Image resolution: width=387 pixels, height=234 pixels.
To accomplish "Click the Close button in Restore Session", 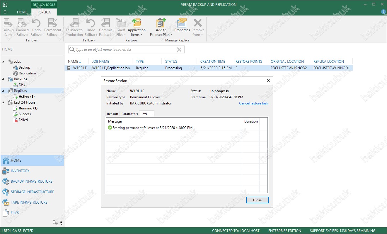I will coord(257,200).
